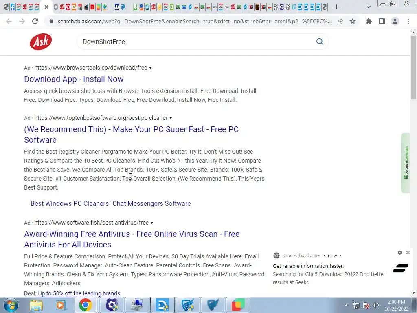Screen dimensions: 417x313
Task: Open Action Center flag icon
Action: tap(366, 305)
